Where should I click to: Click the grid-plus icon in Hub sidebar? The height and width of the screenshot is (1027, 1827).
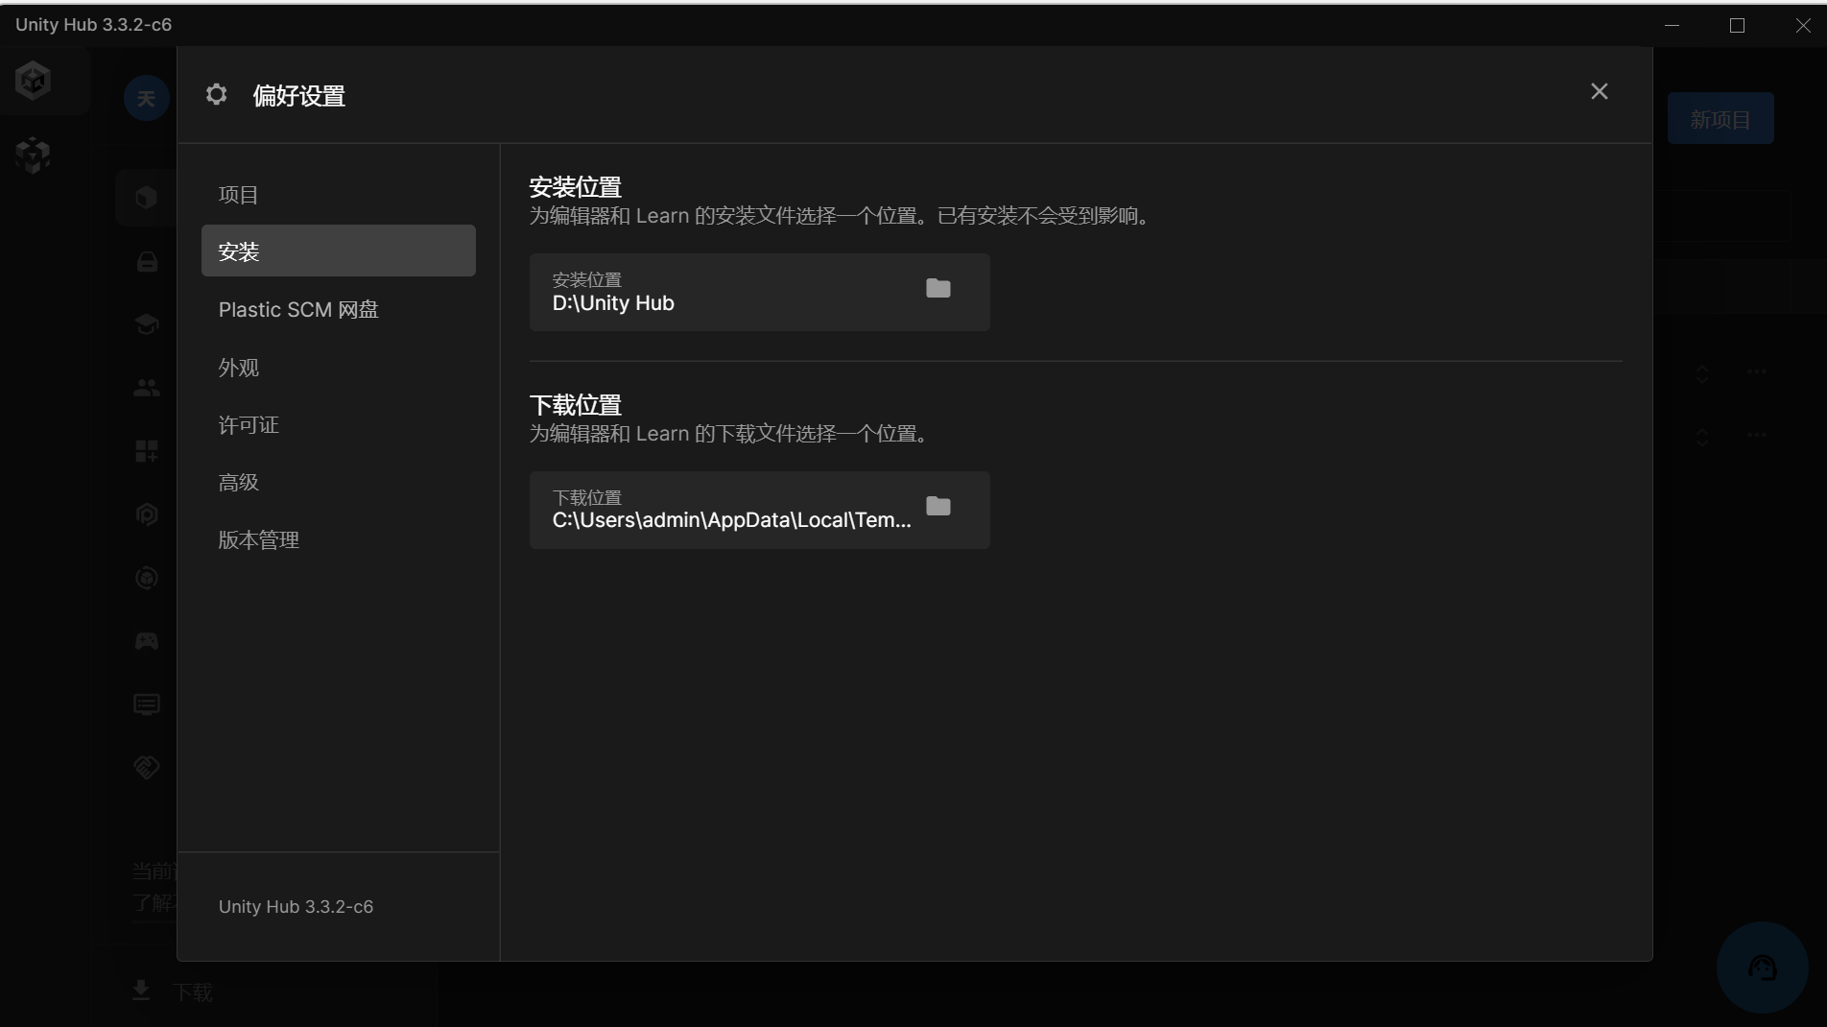pyautogui.click(x=147, y=451)
